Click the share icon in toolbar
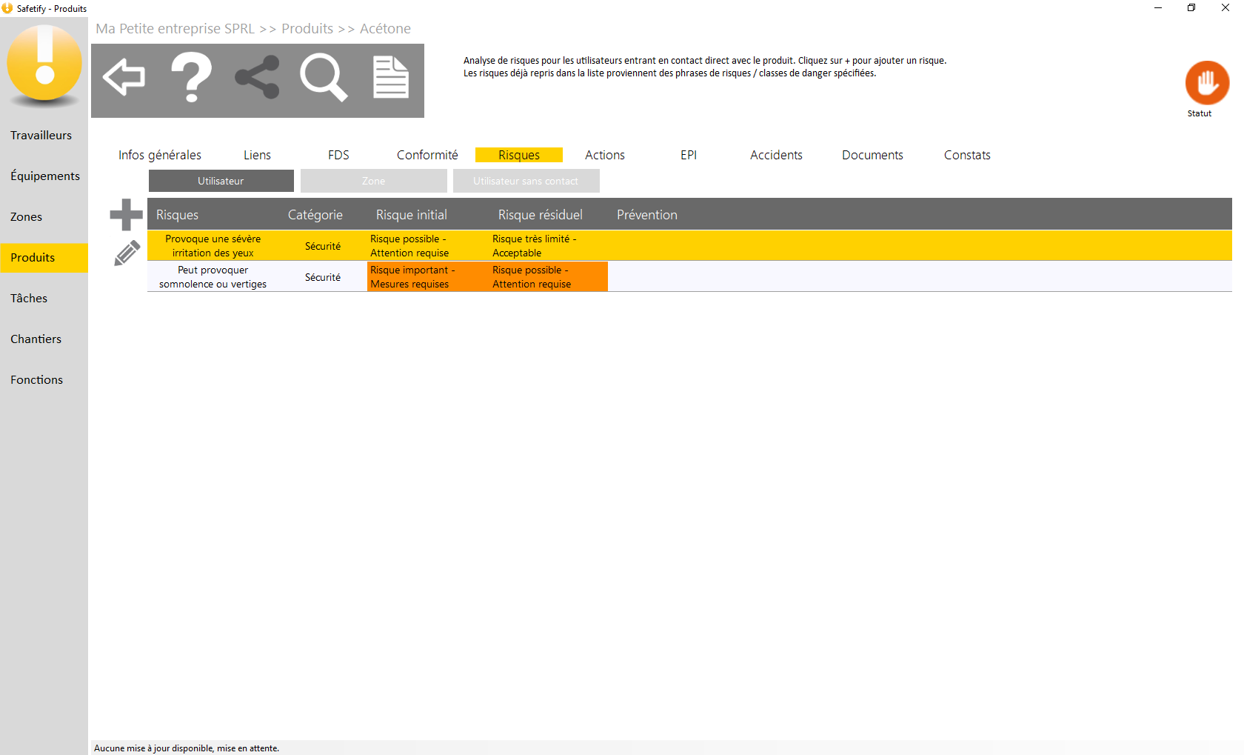Viewport: 1244px width, 755px height. (x=257, y=77)
